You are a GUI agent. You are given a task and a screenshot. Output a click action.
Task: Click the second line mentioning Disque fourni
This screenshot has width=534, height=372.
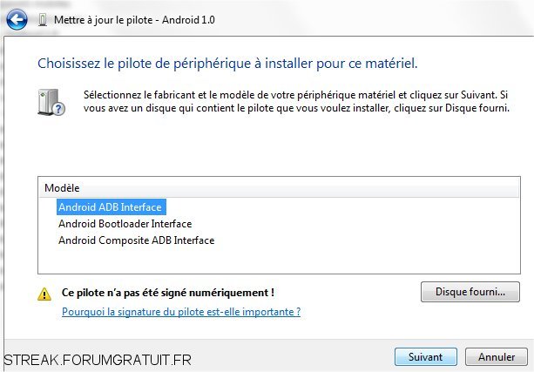pos(296,108)
